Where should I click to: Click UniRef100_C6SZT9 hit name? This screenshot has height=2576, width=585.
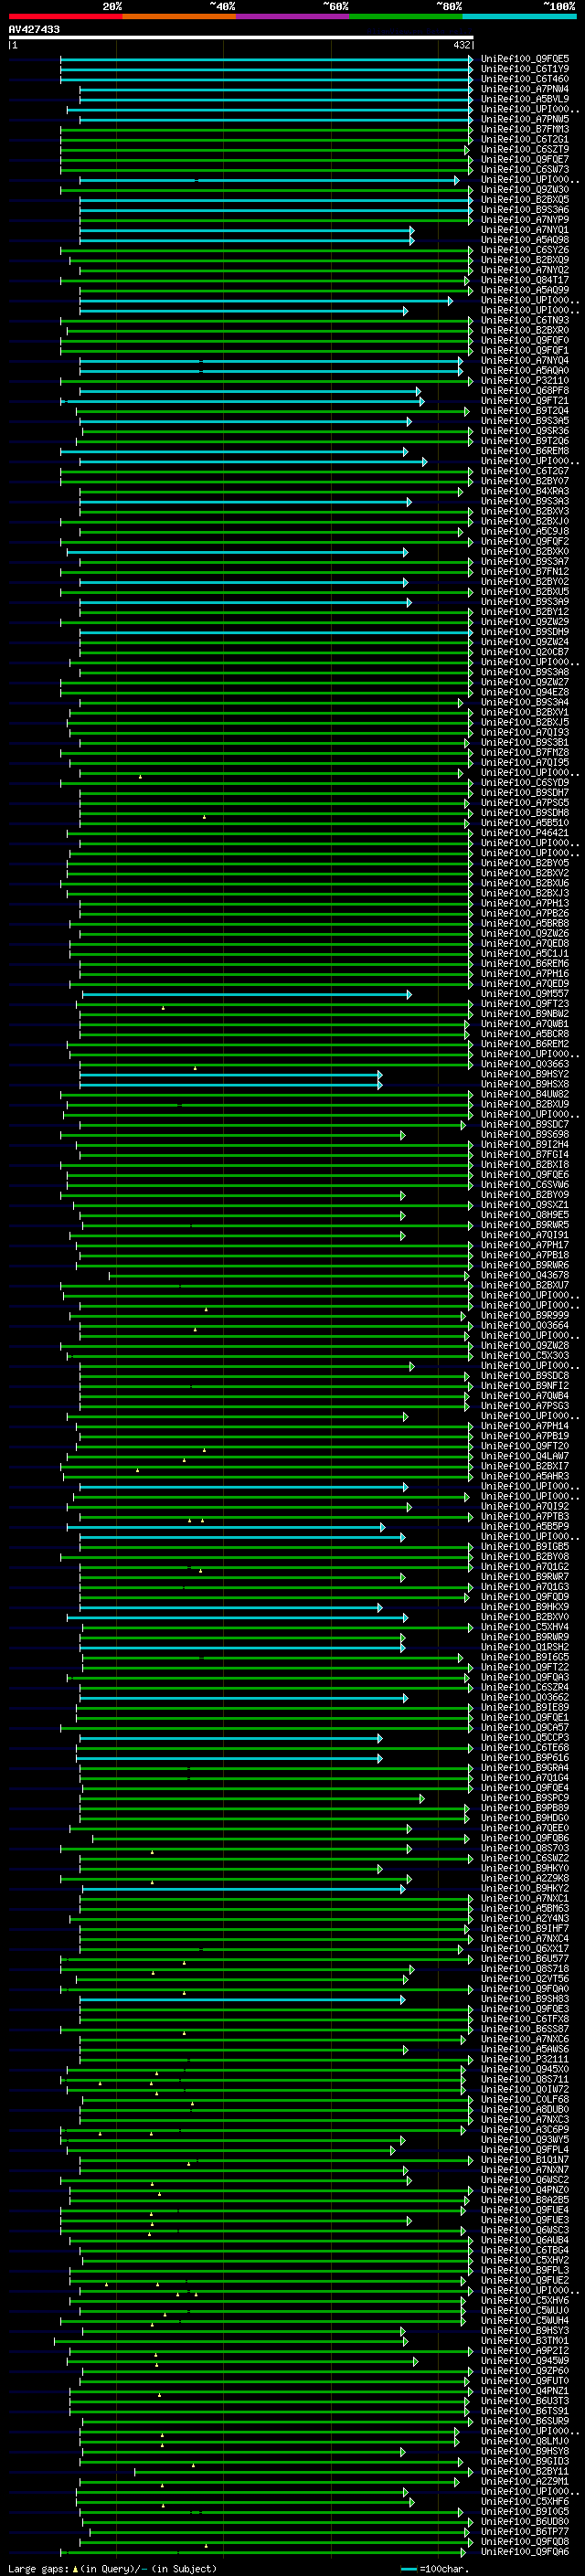(x=525, y=149)
